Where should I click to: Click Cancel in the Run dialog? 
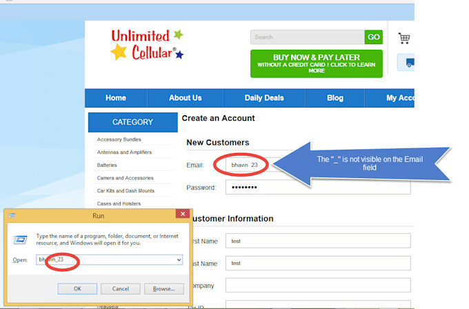point(121,289)
